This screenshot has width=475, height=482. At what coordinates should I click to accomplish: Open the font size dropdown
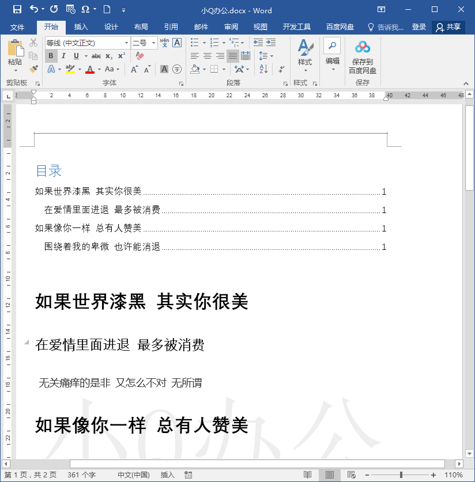click(x=153, y=43)
